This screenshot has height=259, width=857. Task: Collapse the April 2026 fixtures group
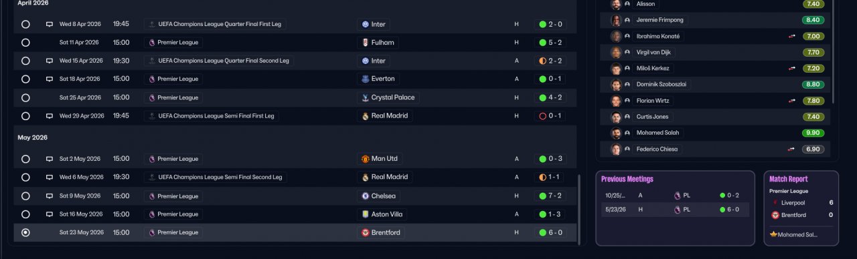33,3
